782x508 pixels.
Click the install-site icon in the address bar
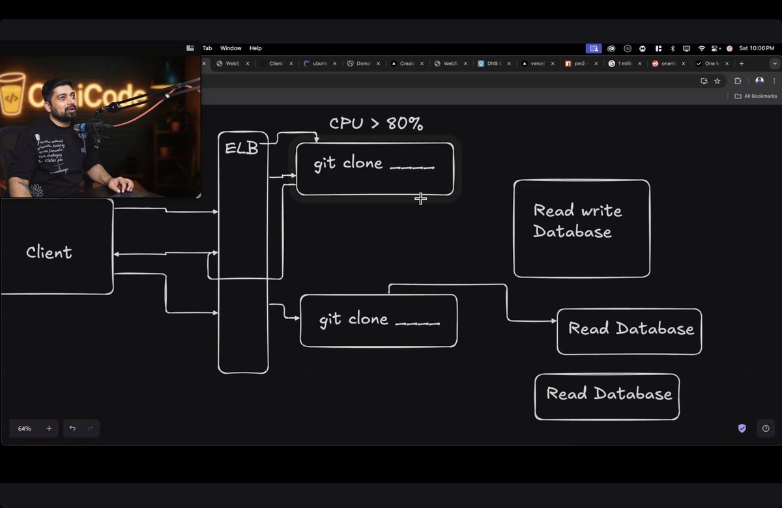coord(704,81)
